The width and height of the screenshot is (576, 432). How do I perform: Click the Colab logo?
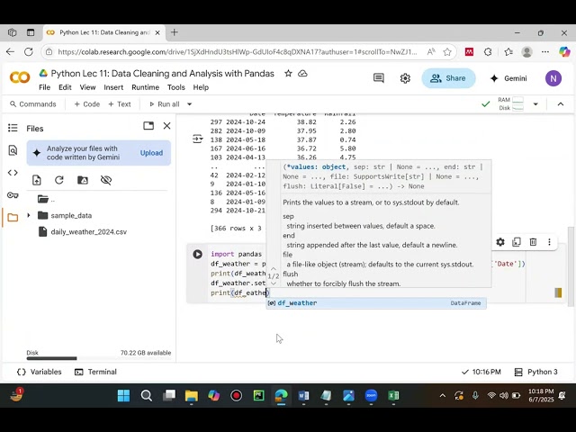(x=20, y=77)
